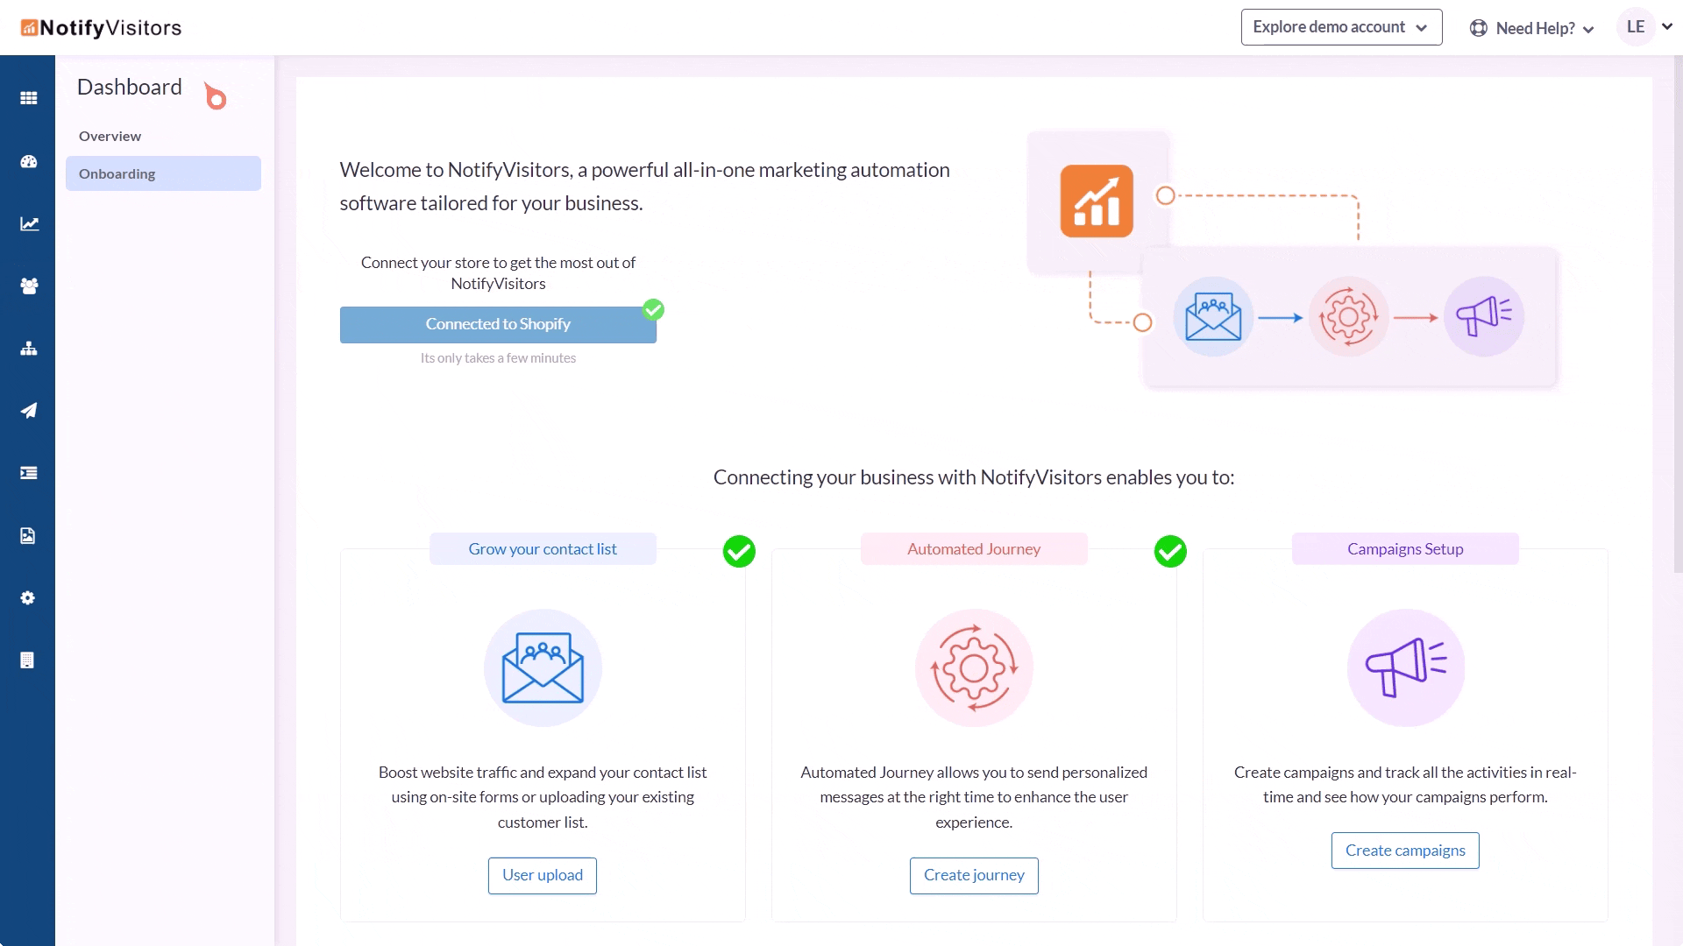1683x946 pixels.
Task: Open the dashboard gauge icon in sidebar
Action: [x=28, y=161]
